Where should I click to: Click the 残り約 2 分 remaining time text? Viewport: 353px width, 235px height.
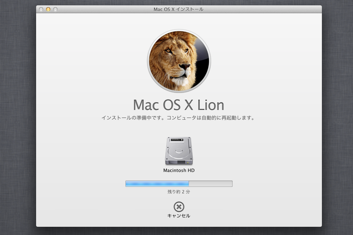tap(179, 192)
